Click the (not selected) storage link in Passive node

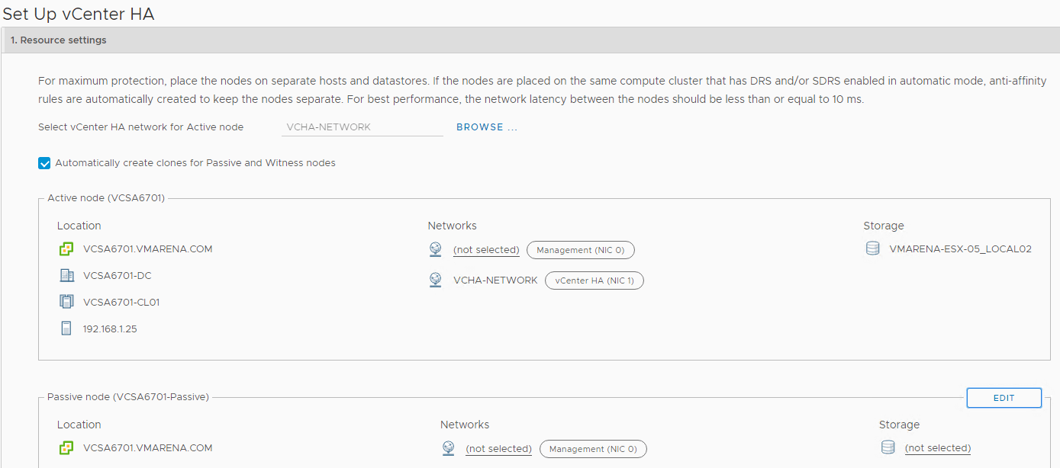(x=938, y=448)
